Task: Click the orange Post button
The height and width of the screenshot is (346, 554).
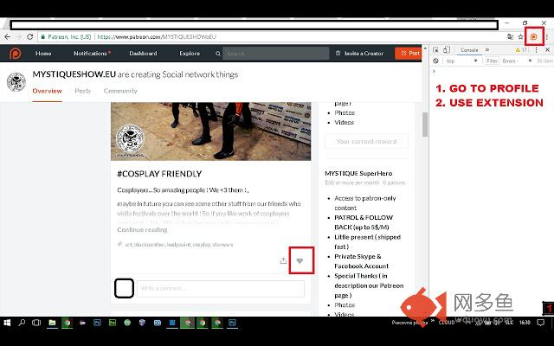Action: click(x=408, y=54)
